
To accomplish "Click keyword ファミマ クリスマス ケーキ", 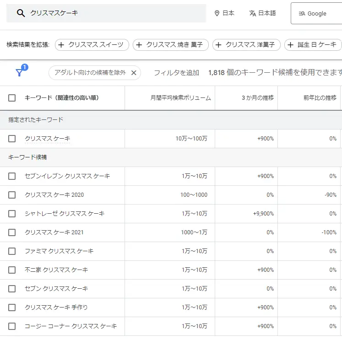I will coord(59,251).
